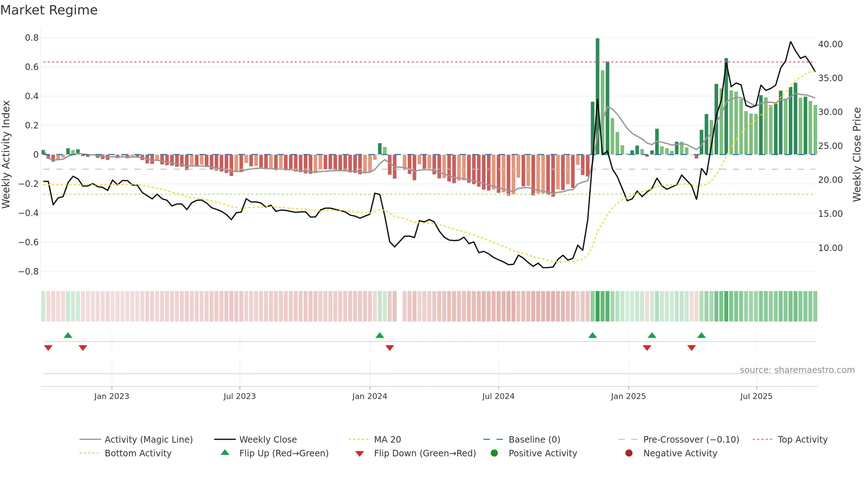Screen dimensions: 867x487
Task: Toggle the Bottom Activity legend entry
Action: [125, 453]
